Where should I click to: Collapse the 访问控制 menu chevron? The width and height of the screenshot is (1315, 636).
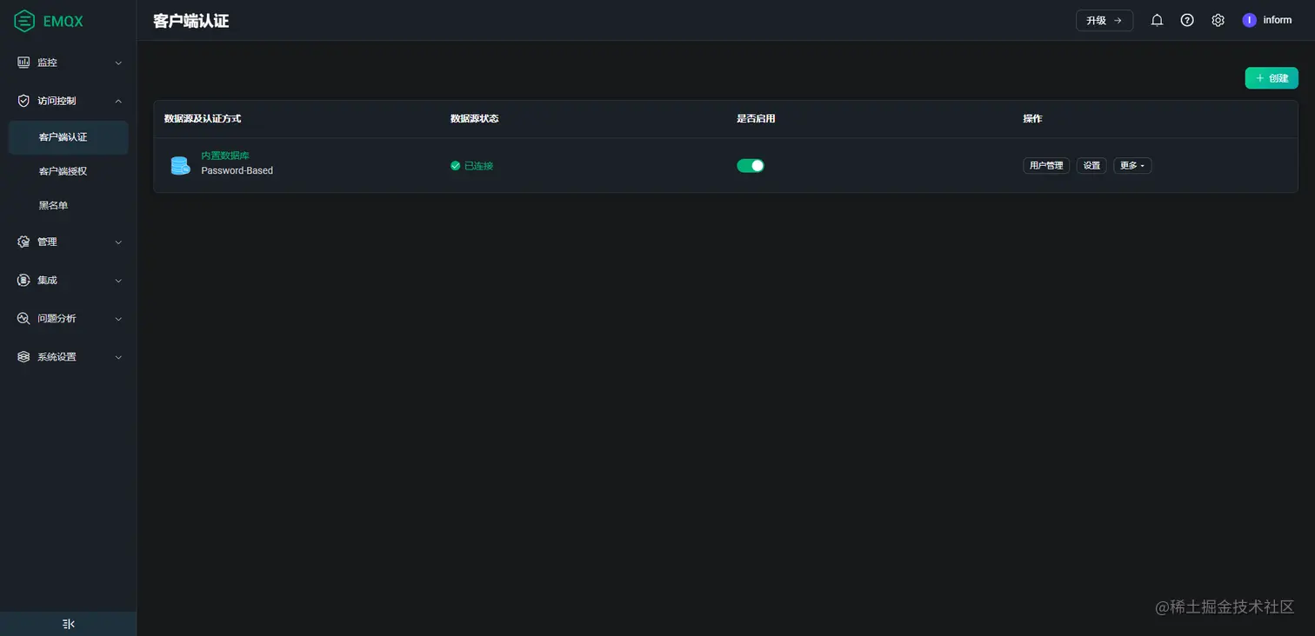pos(119,101)
